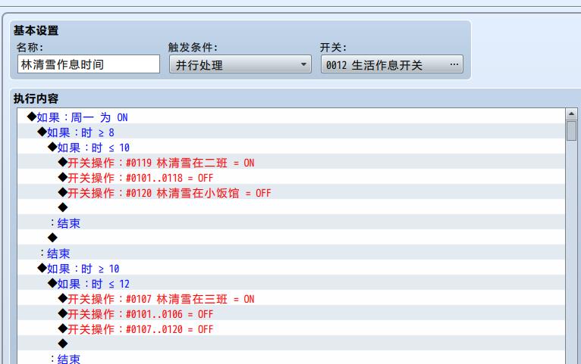Select the line 如果：时 ≤ 12
This screenshot has height=364, width=581.
coord(290,285)
